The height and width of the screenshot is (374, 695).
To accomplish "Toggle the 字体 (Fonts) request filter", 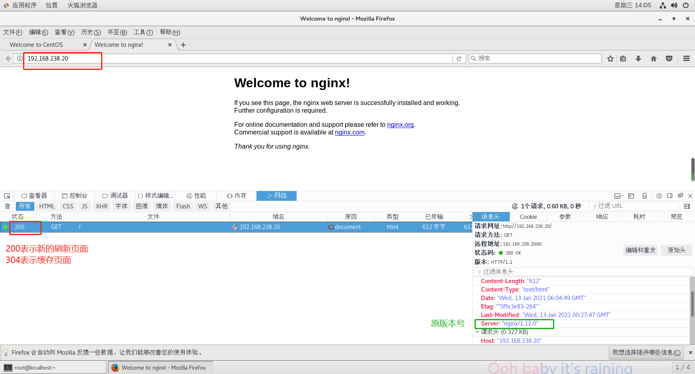I will point(121,206).
